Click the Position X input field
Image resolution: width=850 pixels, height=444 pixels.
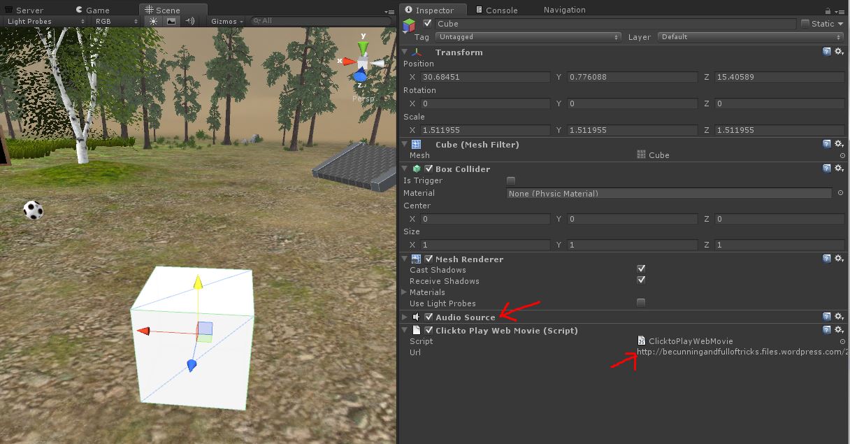pyautogui.click(x=485, y=77)
